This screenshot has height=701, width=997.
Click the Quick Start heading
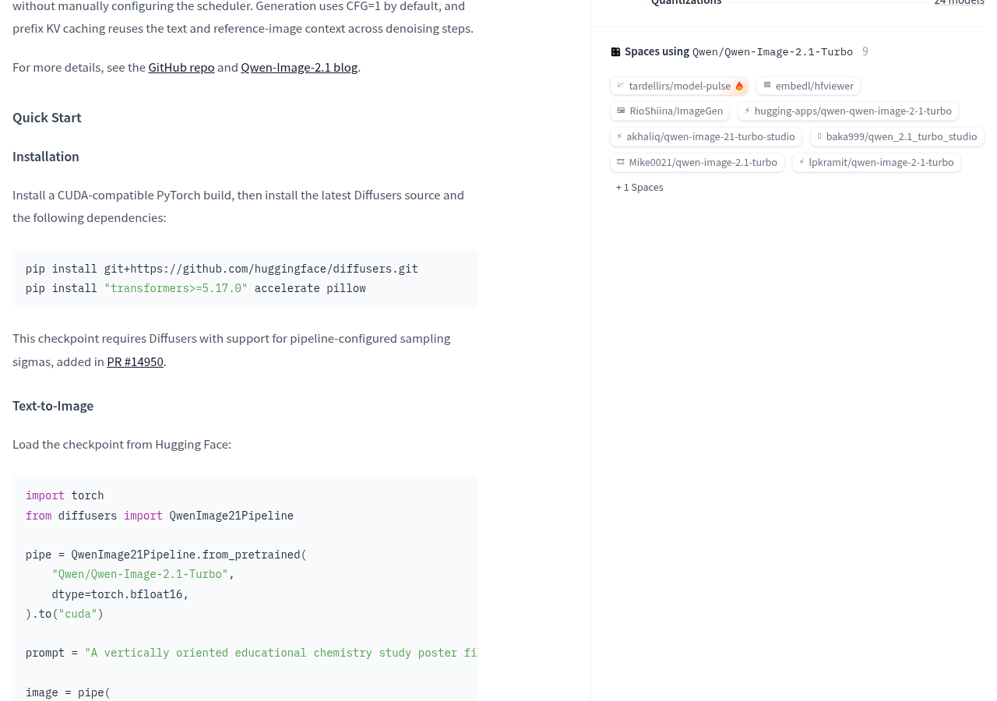click(47, 118)
